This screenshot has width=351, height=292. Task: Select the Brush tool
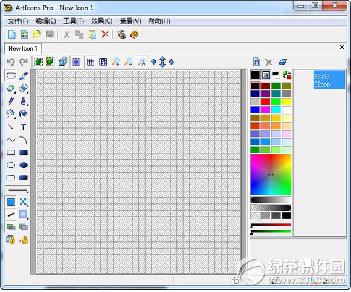[x=23, y=101]
